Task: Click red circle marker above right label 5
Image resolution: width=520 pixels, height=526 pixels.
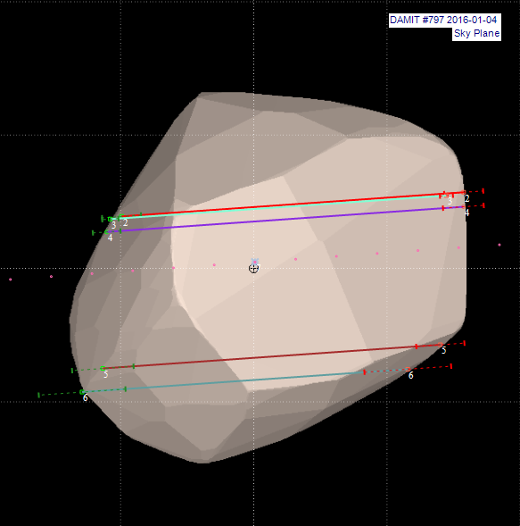Action: tap(441, 345)
